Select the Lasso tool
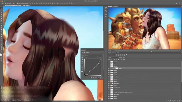182x102 pixels. point(1,12)
